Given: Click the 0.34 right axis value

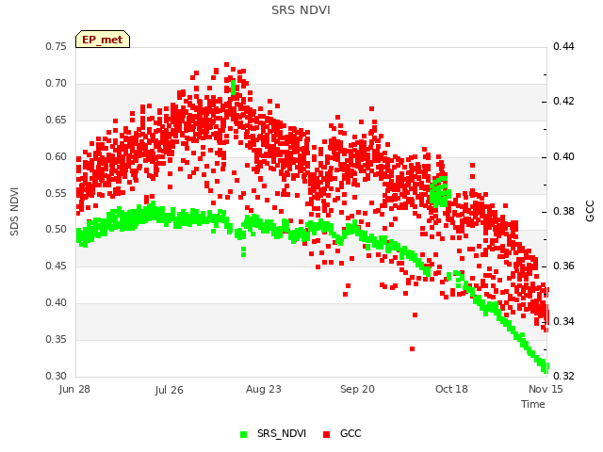Looking at the screenshot, I should (563, 321).
